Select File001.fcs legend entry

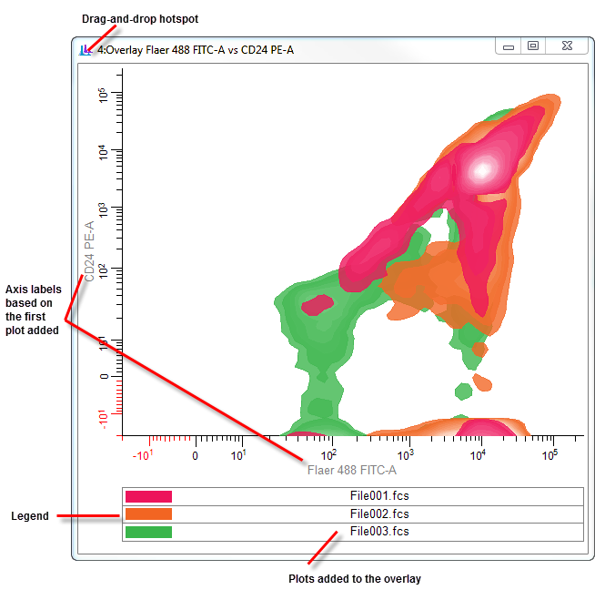379,496
